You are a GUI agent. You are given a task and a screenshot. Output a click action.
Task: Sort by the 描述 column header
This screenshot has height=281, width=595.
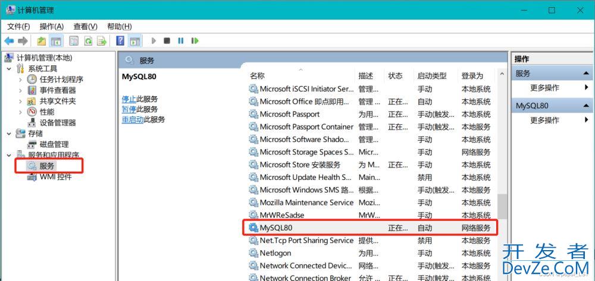[x=365, y=75]
